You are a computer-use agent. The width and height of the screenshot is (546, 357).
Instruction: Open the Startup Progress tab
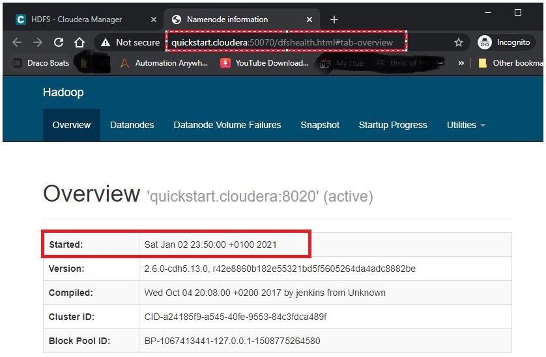click(393, 125)
